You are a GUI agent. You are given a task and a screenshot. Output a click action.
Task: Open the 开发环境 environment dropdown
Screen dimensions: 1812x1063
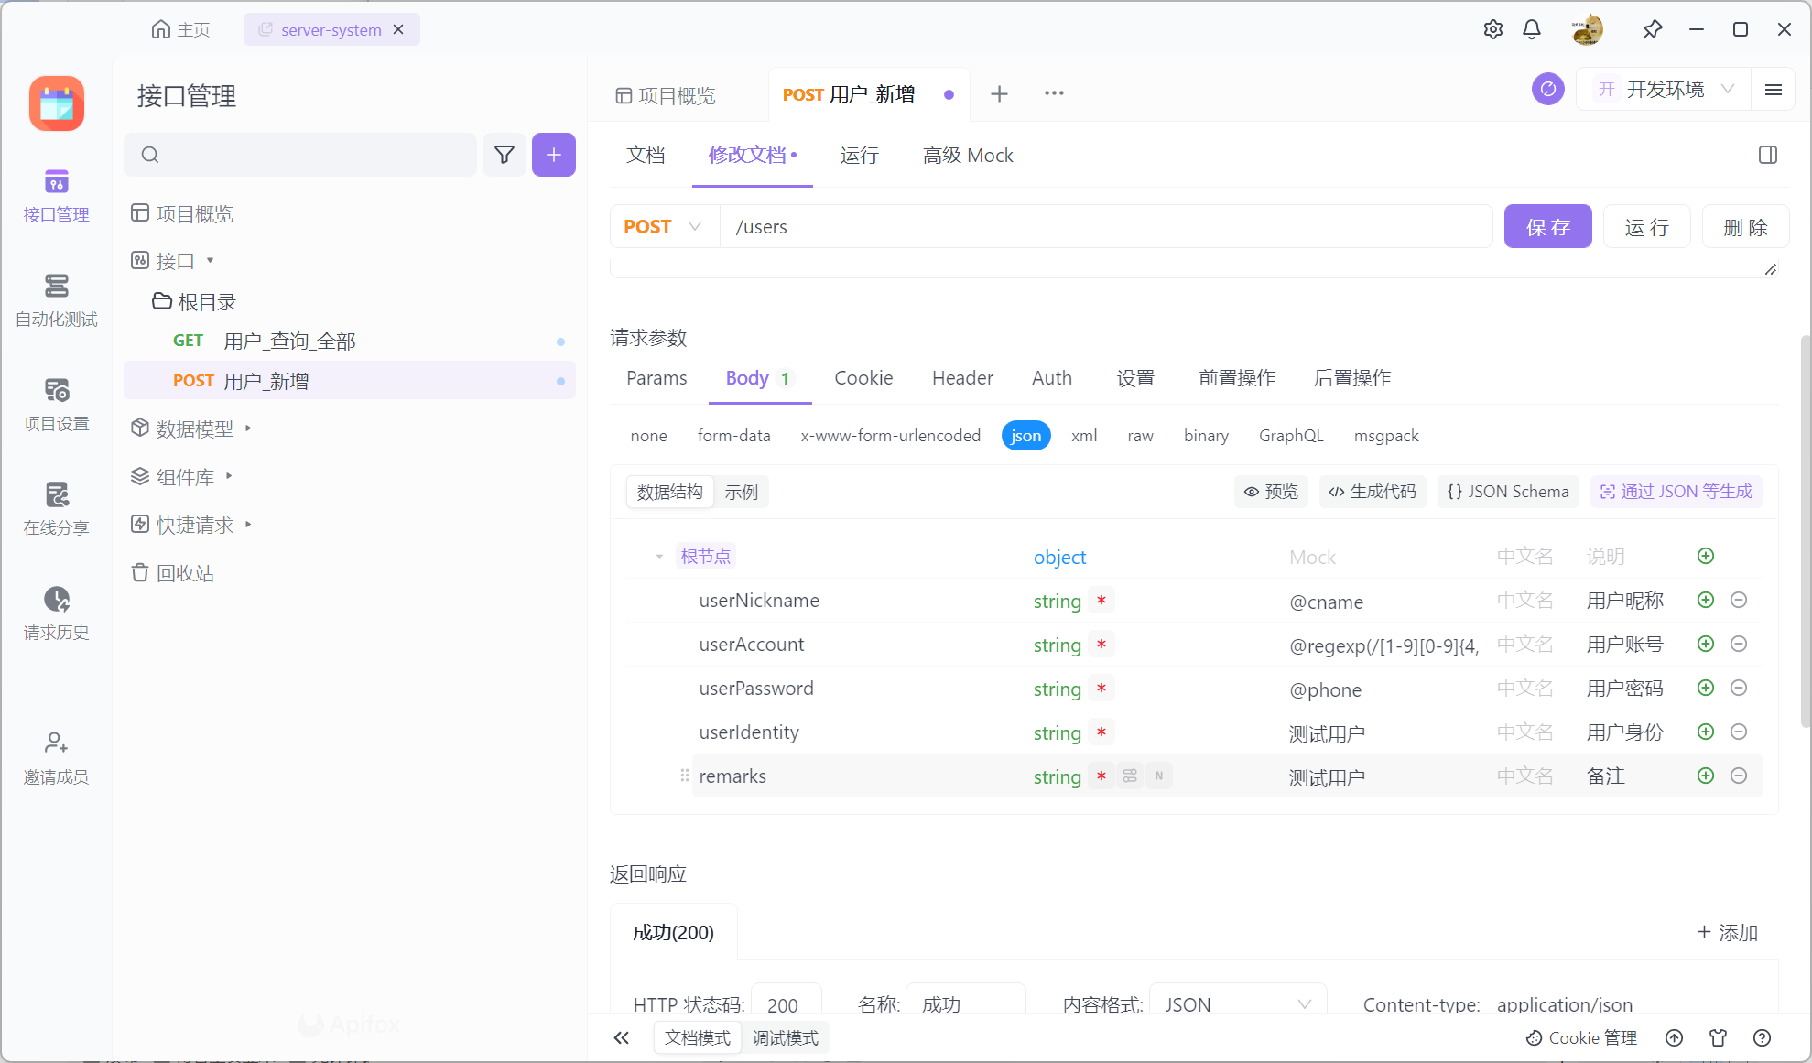point(1664,89)
